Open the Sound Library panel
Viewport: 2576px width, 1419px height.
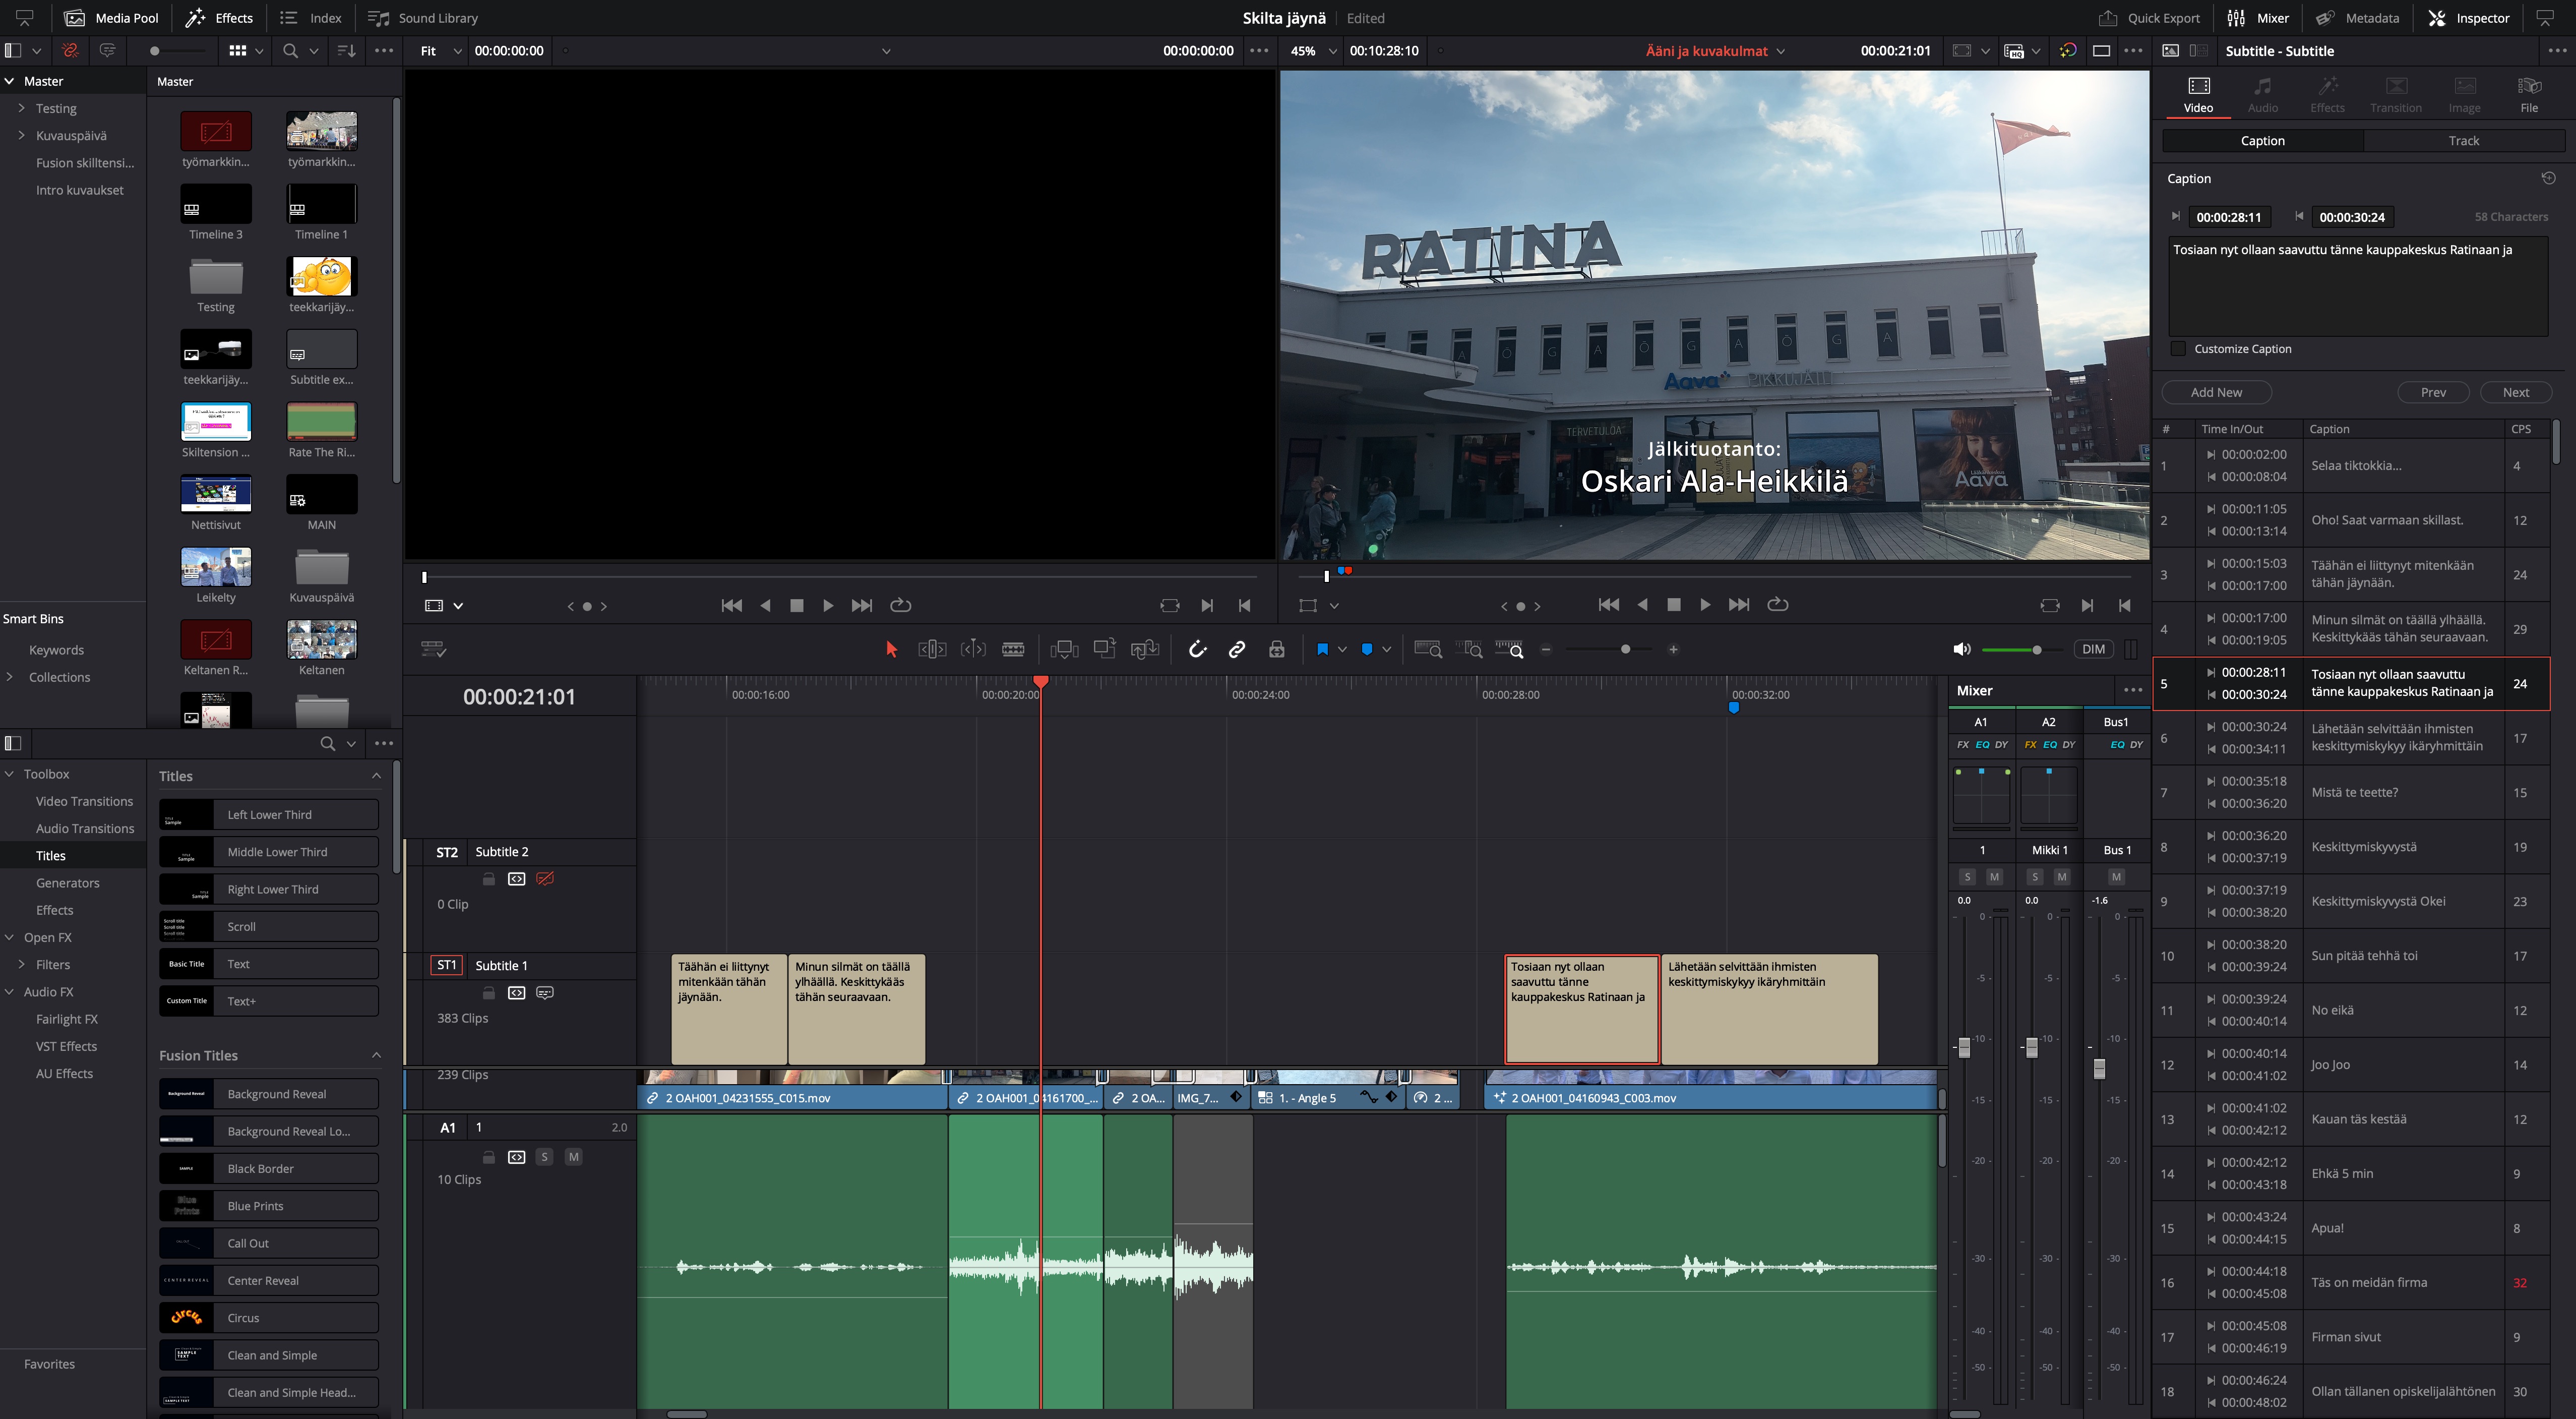[423, 18]
